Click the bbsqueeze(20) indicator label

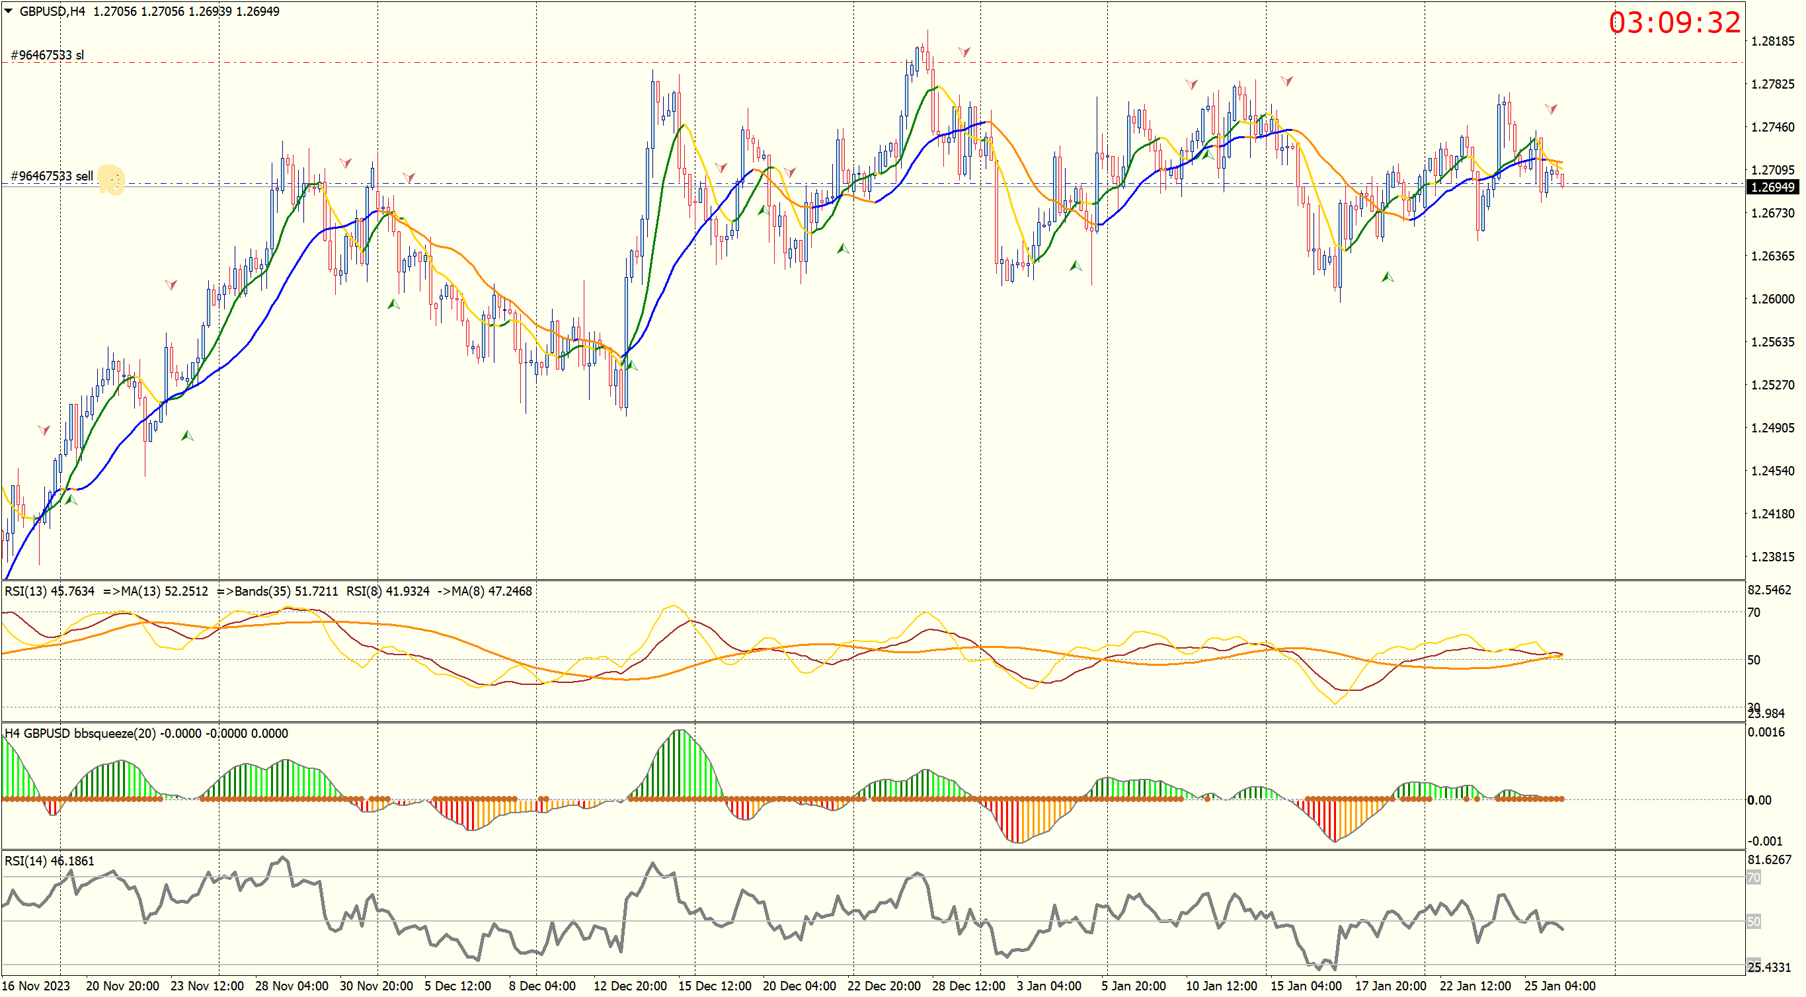[x=114, y=733]
